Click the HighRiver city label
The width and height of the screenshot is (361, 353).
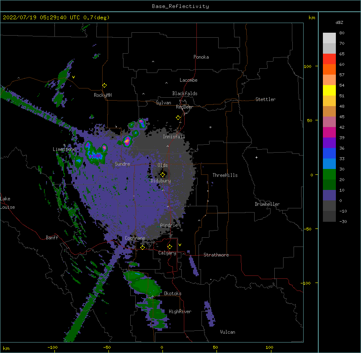[x=180, y=311]
